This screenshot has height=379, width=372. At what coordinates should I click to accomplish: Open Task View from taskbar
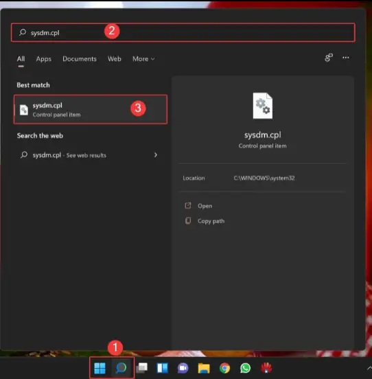(x=142, y=368)
